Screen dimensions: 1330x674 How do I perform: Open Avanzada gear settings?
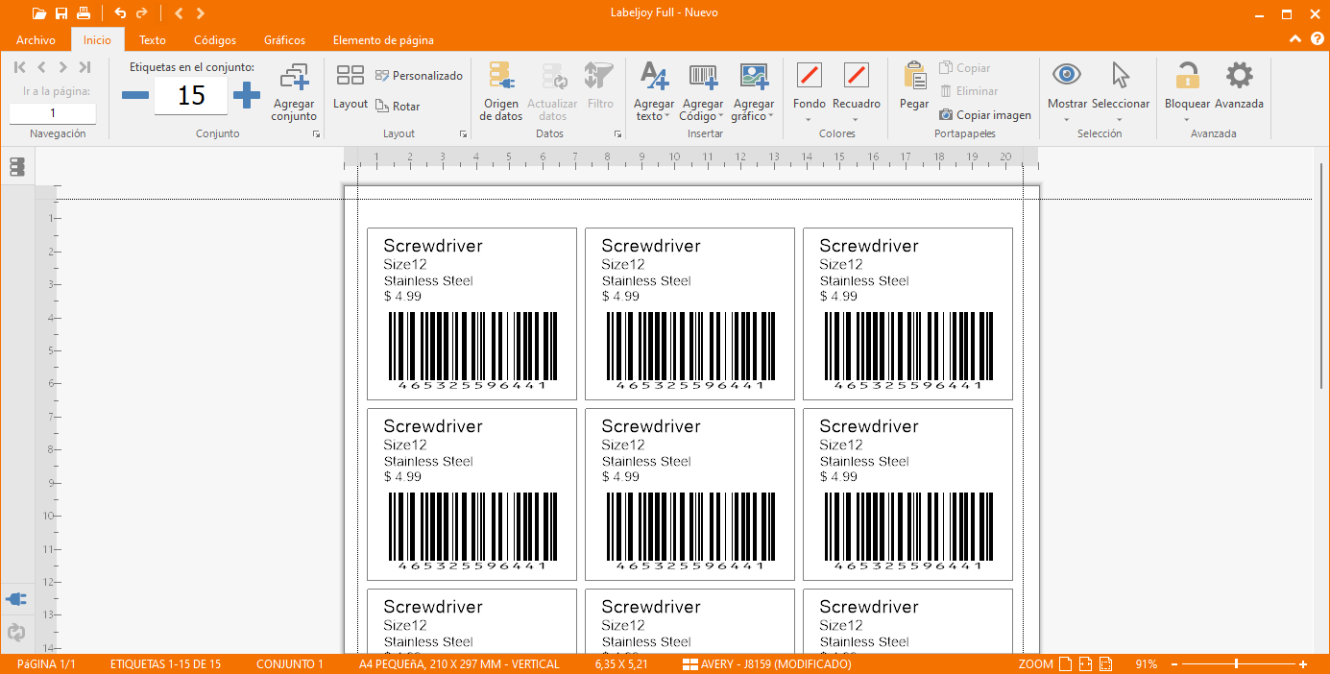coord(1240,86)
